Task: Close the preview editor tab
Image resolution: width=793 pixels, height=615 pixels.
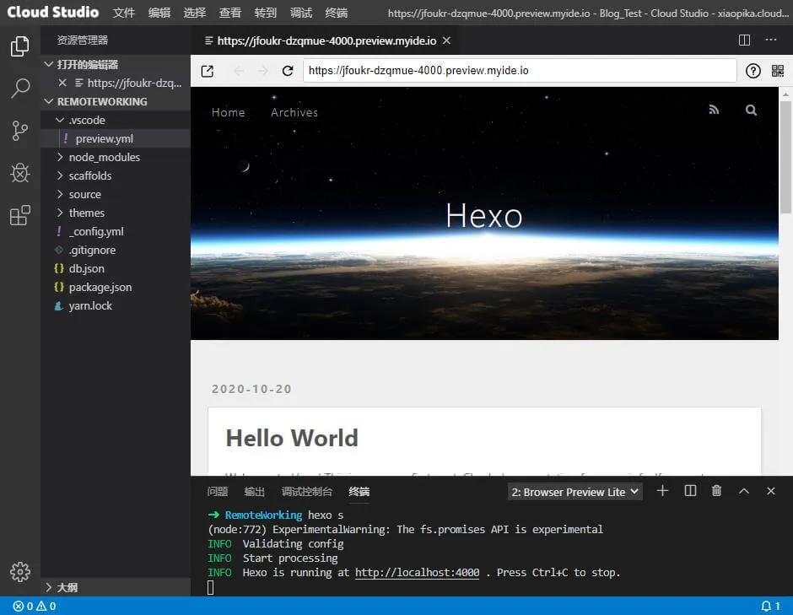Action: point(446,40)
